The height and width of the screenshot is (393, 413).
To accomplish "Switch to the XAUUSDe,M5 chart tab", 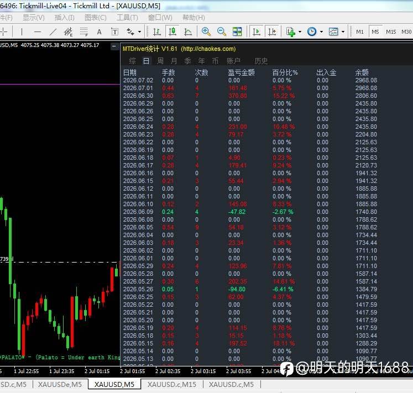I will coord(60,384).
